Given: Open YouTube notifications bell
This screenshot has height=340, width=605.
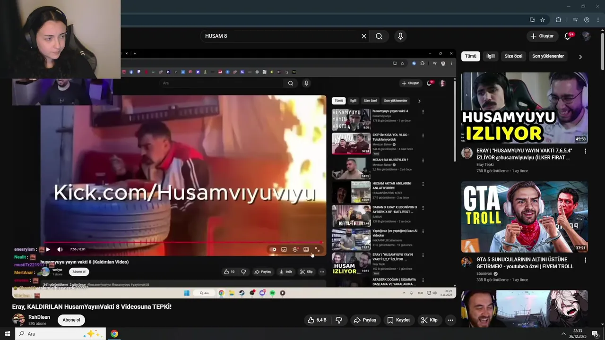Looking at the screenshot, I should pos(568,36).
